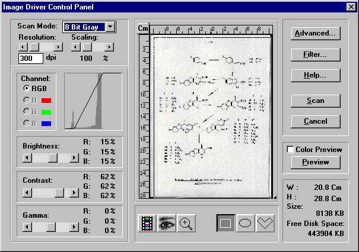Close the Image Driver Control Panel
The image size is (359, 252).
[351, 7]
